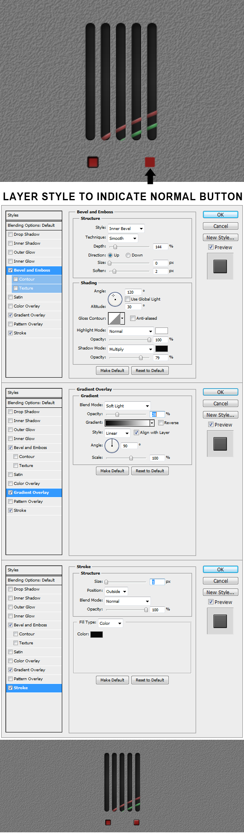244x836 pixels.
Task: Click the Stroke Opacity field showing 100
Action: [157, 610]
